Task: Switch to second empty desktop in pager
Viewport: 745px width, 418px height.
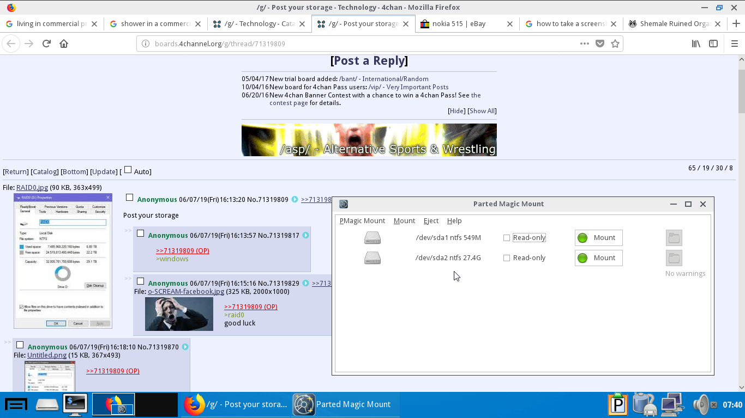Action: (157, 404)
